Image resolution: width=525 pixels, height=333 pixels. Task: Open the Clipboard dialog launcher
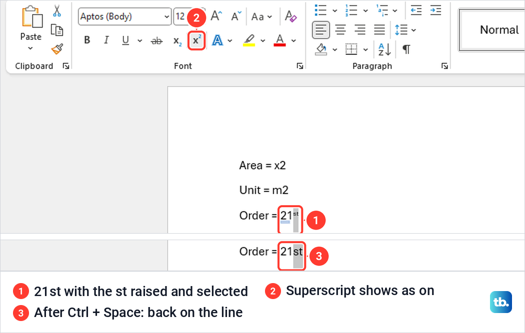pyautogui.click(x=66, y=66)
